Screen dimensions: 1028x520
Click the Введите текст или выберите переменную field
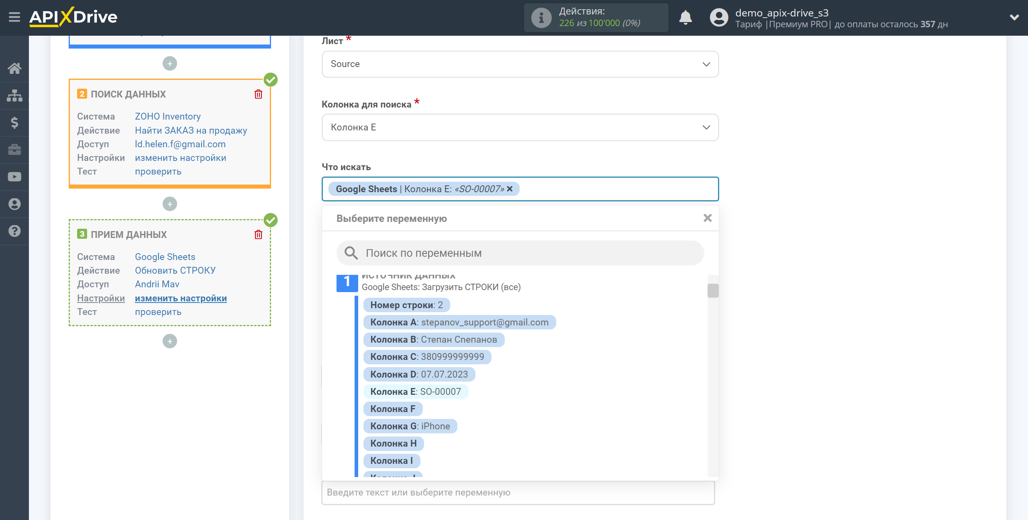(x=518, y=492)
